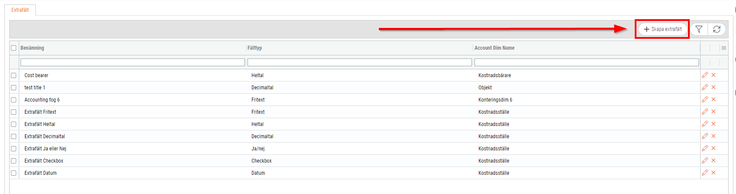Focus the Fälttyp filter input field

(x=360, y=62)
